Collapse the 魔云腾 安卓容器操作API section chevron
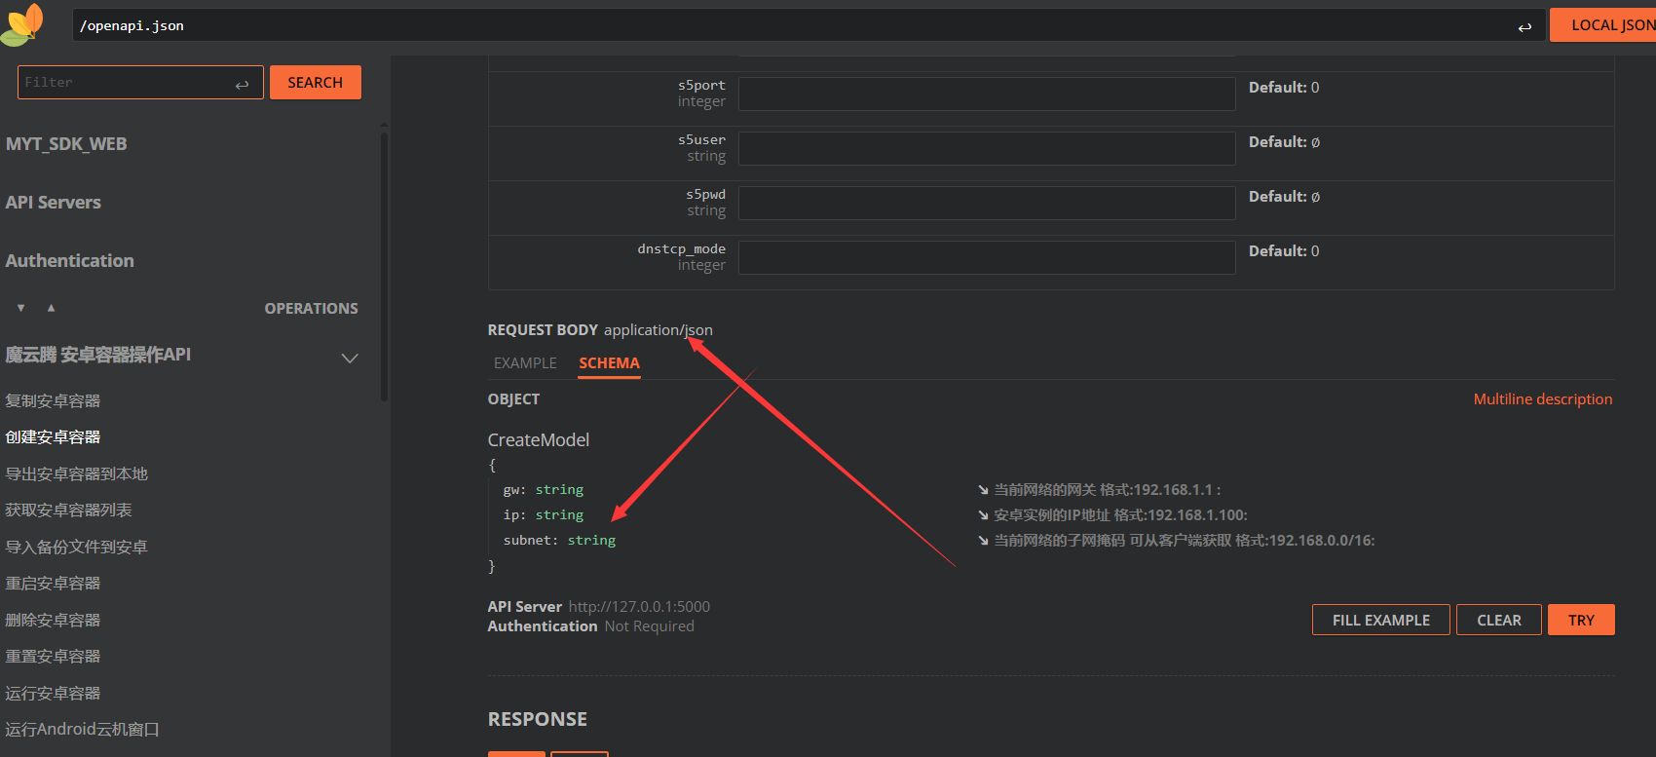 click(350, 358)
